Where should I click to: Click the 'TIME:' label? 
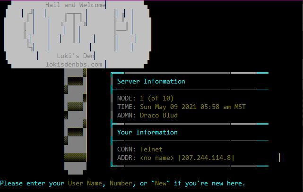click(126, 107)
